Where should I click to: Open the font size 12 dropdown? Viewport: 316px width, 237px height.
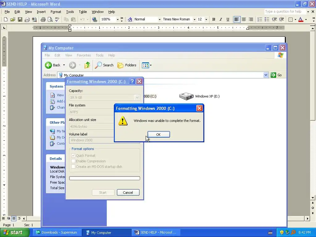tap(206, 19)
